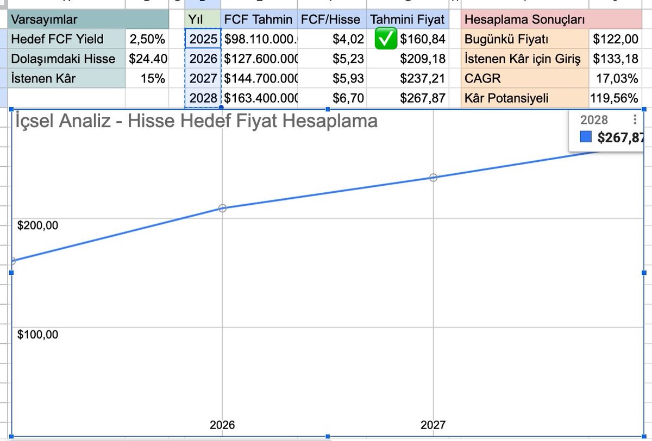Screen dimensions: 652x441
Task: Select the $5,23 FCF per share cell
Action: pyautogui.click(x=333, y=59)
